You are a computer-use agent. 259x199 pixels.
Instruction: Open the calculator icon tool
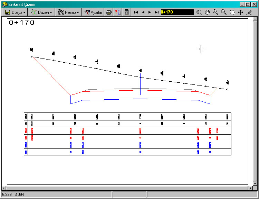tap(127, 12)
